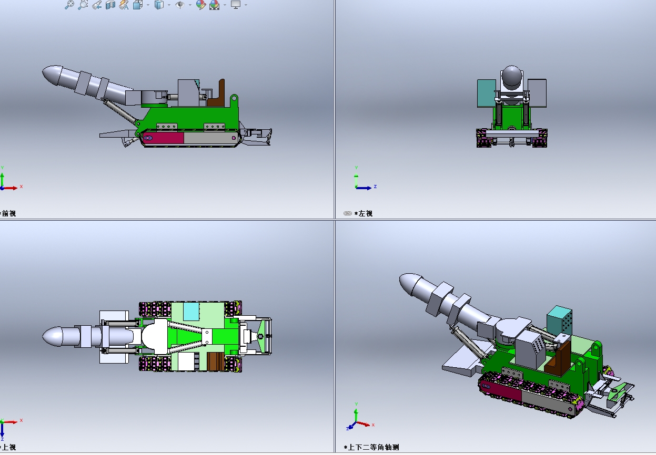The width and height of the screenshot is (656, 455).
Task: Click the Zoom to Fit icon
Action: pyautogui.click(x=69, y=5)
